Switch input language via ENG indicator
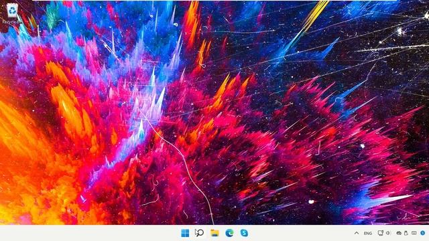 point(368,234)
